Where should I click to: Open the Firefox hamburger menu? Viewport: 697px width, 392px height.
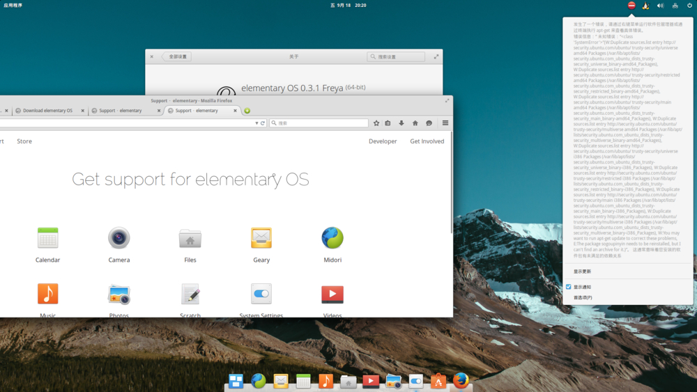(x=445, y=123)
